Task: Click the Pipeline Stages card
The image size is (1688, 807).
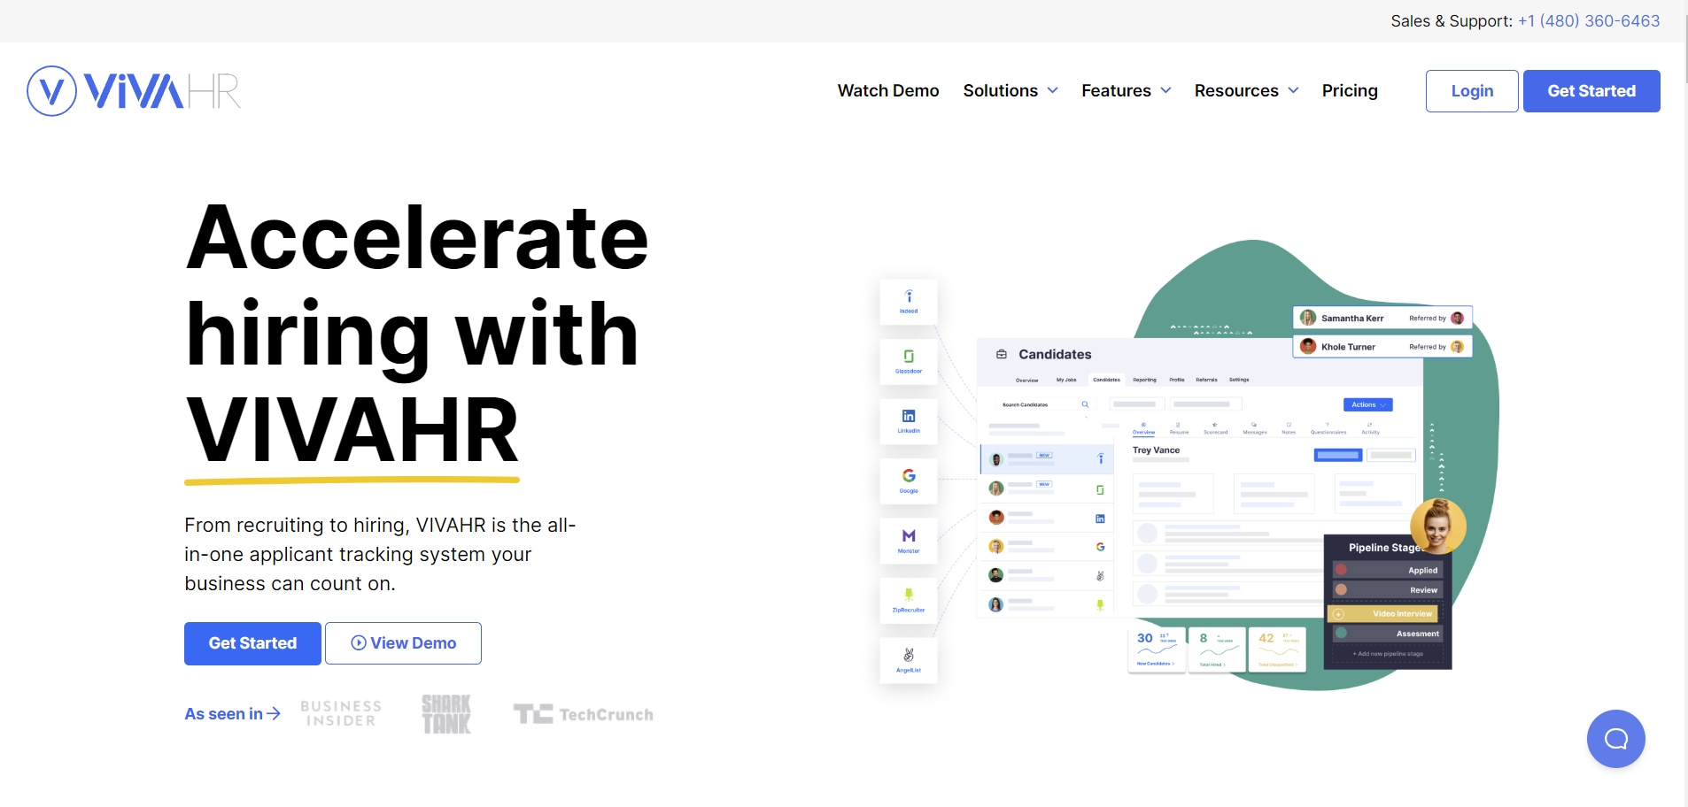Action: tap(1388, 602)
